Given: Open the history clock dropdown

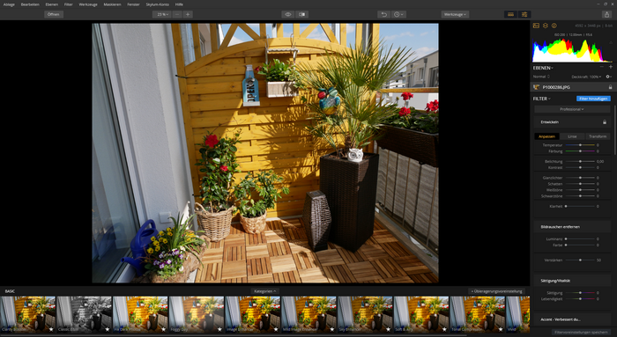Looking at the screenshot, I should pyautogui.click(x=398, y=14).
